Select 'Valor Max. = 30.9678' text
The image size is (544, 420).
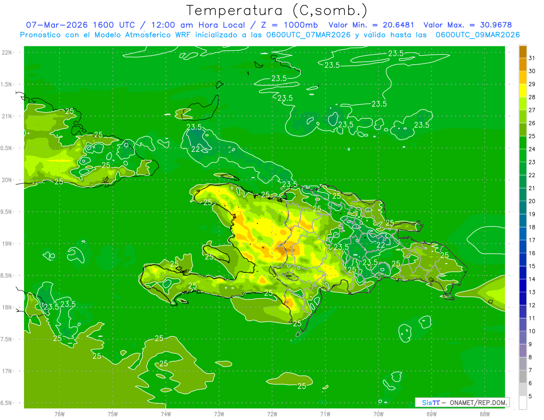pyautogui.click(x=468, y=25)
